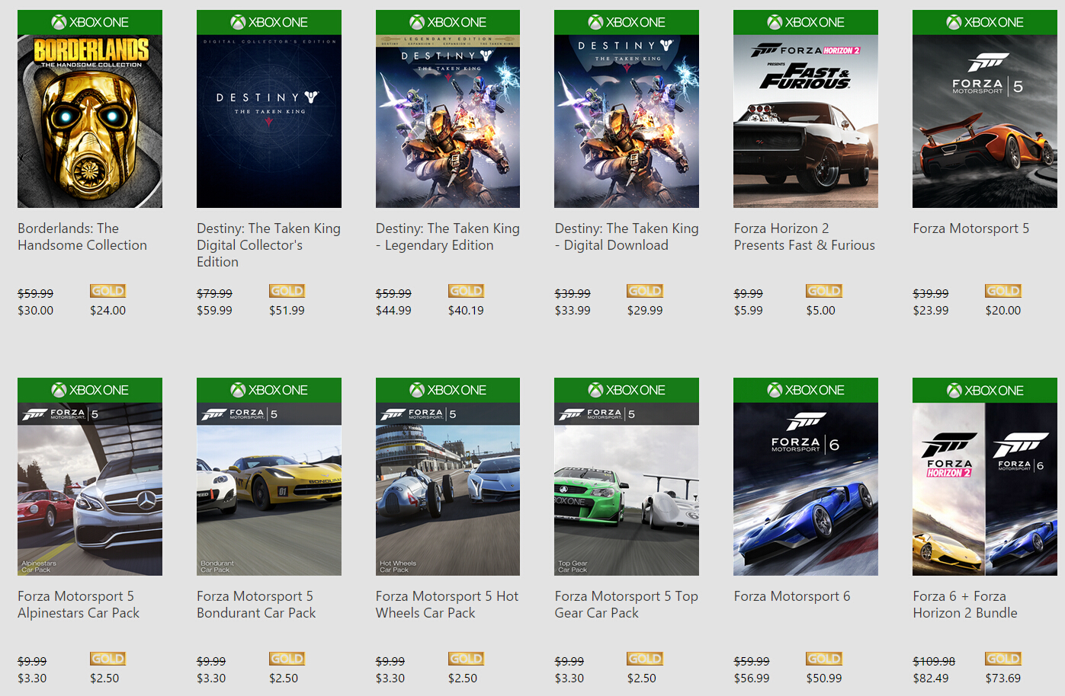Click the Gold badge under Borderlands pricing

click(x=107, y=291)
